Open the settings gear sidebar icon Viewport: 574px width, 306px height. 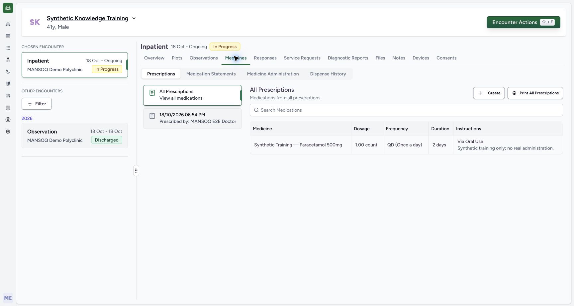[8, 132]
